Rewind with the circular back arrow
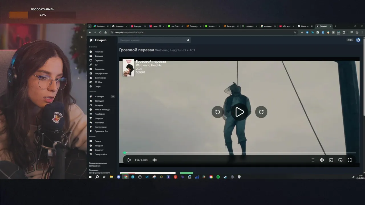Viewport: 365px width, 205px height. pyautogui.click(x=218, y=112)
